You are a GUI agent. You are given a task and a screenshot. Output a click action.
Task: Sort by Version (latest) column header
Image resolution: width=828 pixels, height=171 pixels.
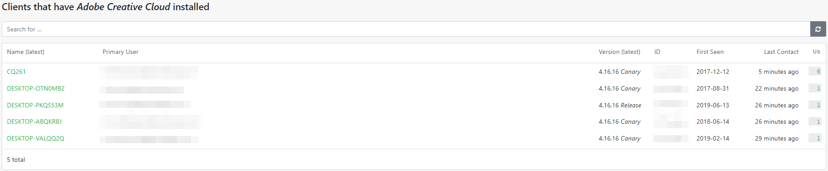coord(620,52)
